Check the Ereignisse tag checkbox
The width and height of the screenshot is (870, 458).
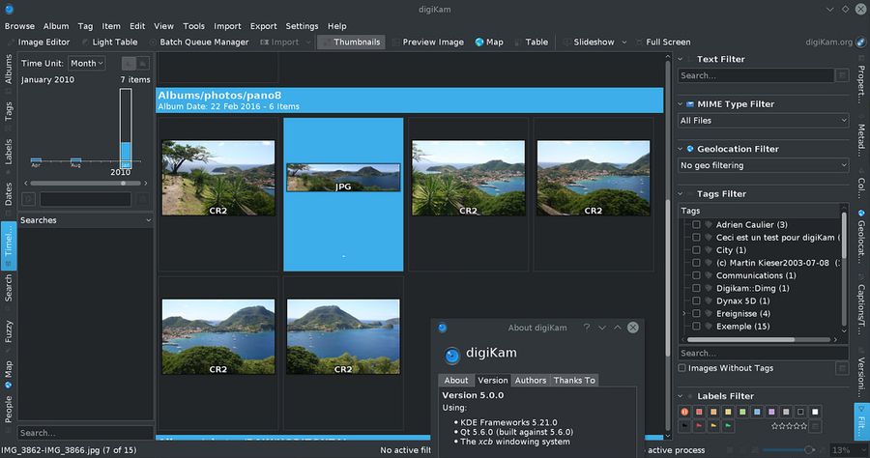point(696,314)
